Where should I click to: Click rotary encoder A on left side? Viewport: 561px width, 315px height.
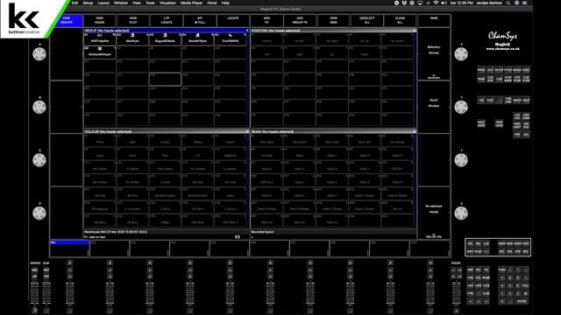pyautogui.click(x=39, y=54)
